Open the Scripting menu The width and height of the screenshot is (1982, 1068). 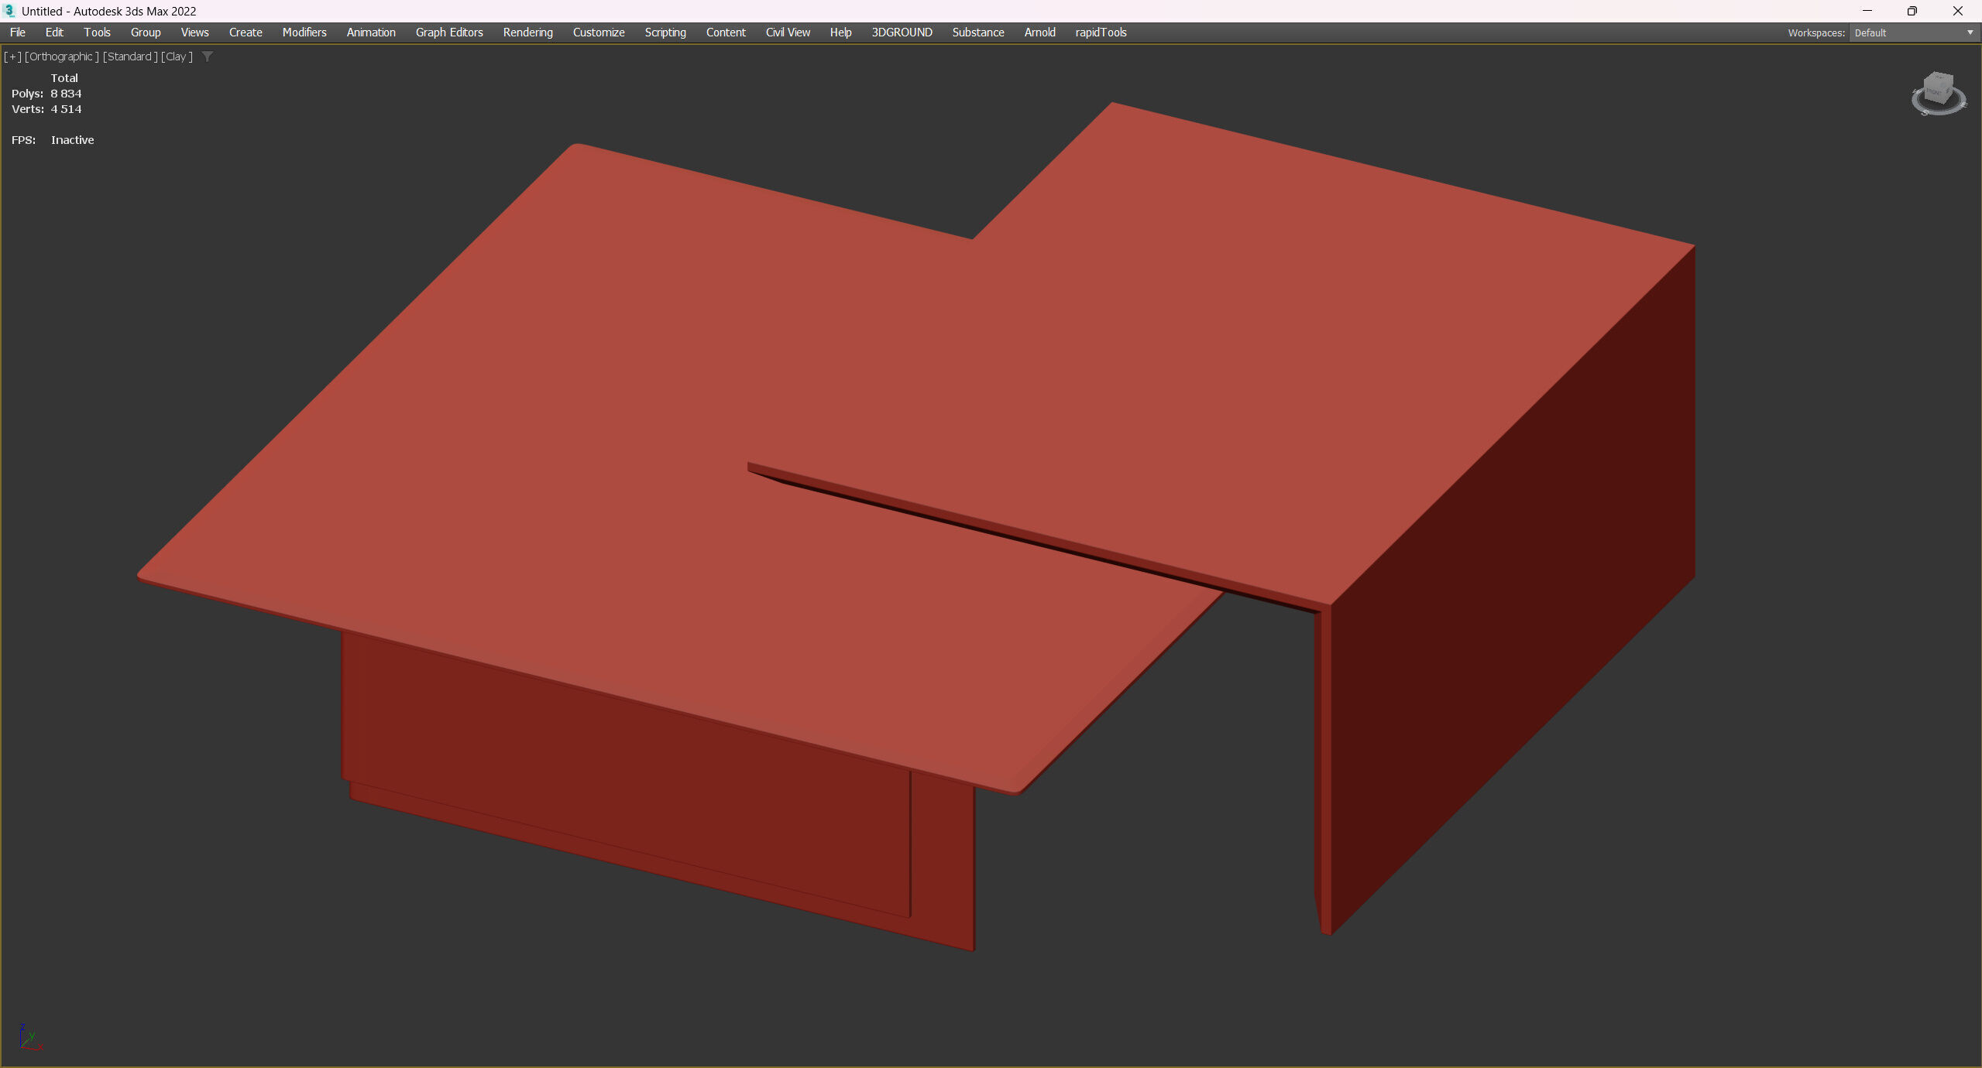click(665, 33)
